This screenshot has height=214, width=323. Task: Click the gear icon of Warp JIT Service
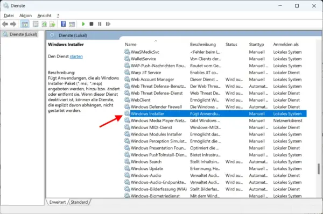[x=127, y=73]
